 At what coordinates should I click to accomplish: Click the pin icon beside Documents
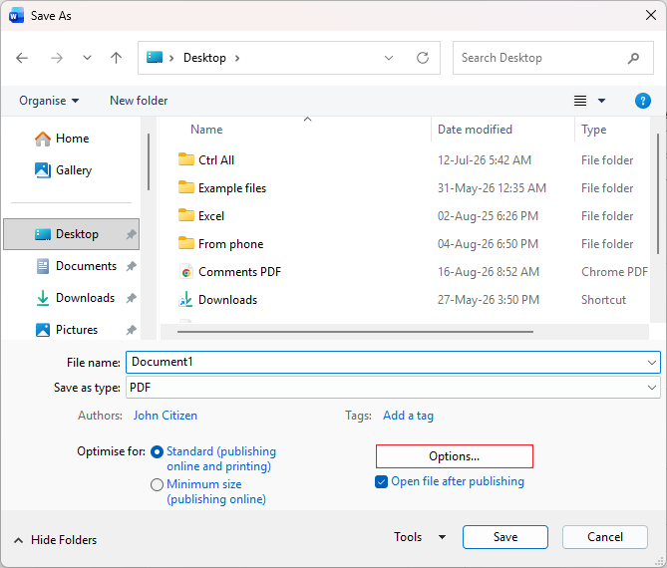pos(131,266)
